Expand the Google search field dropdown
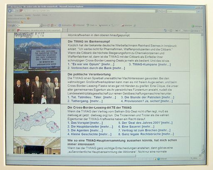 tap(41, 25)
